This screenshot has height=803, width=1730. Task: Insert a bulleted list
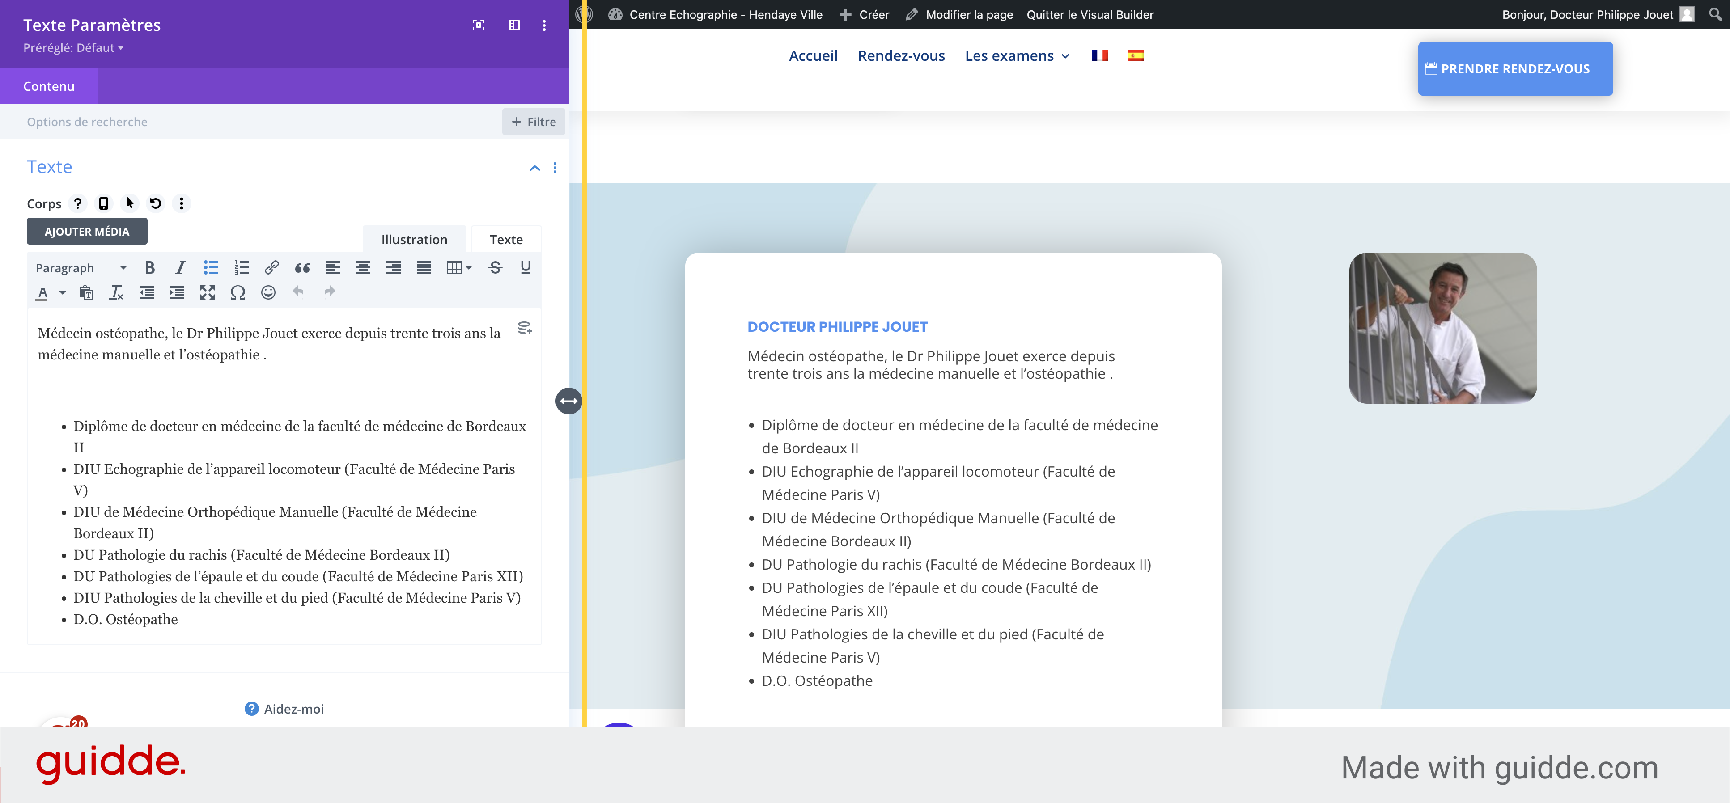pyautogui.click(x=211, y=268)
